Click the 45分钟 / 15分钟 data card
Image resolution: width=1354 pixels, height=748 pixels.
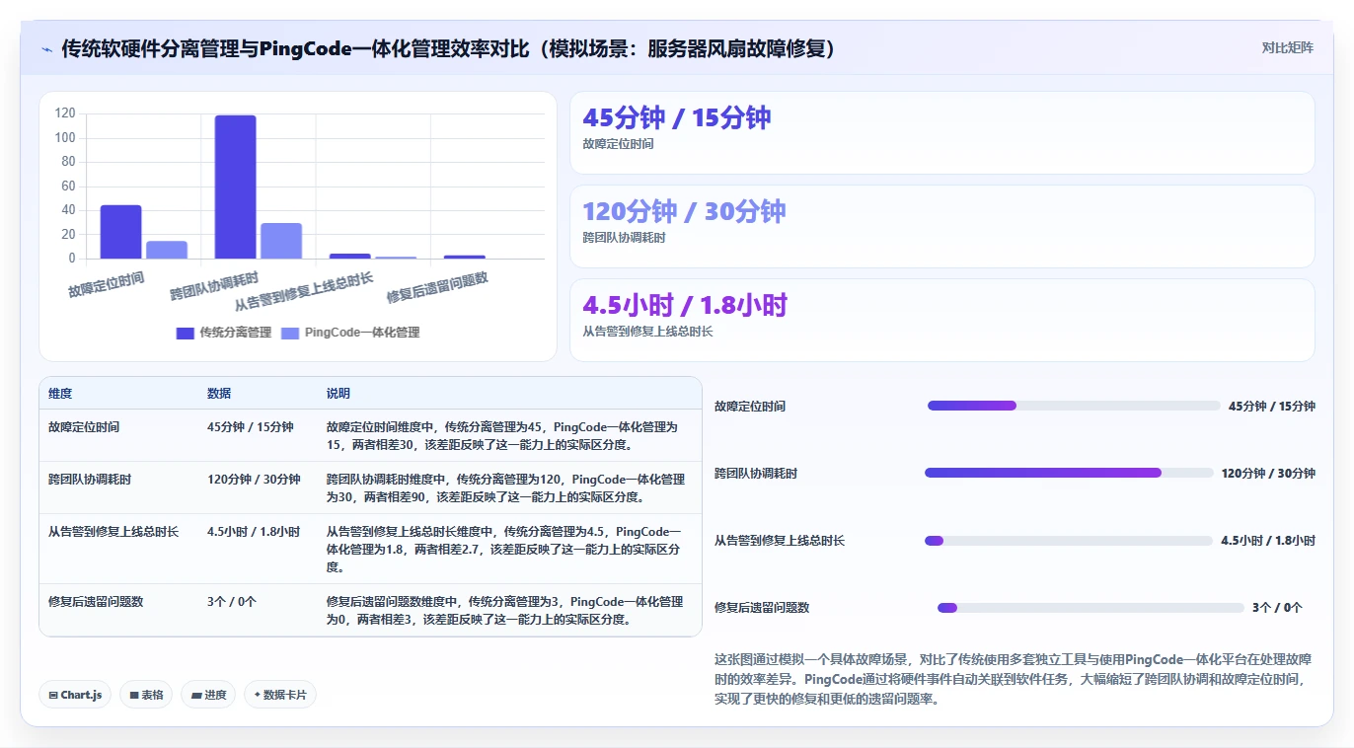pos(942,133)
